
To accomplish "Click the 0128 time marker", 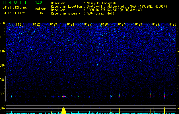I will pos(139,25).
